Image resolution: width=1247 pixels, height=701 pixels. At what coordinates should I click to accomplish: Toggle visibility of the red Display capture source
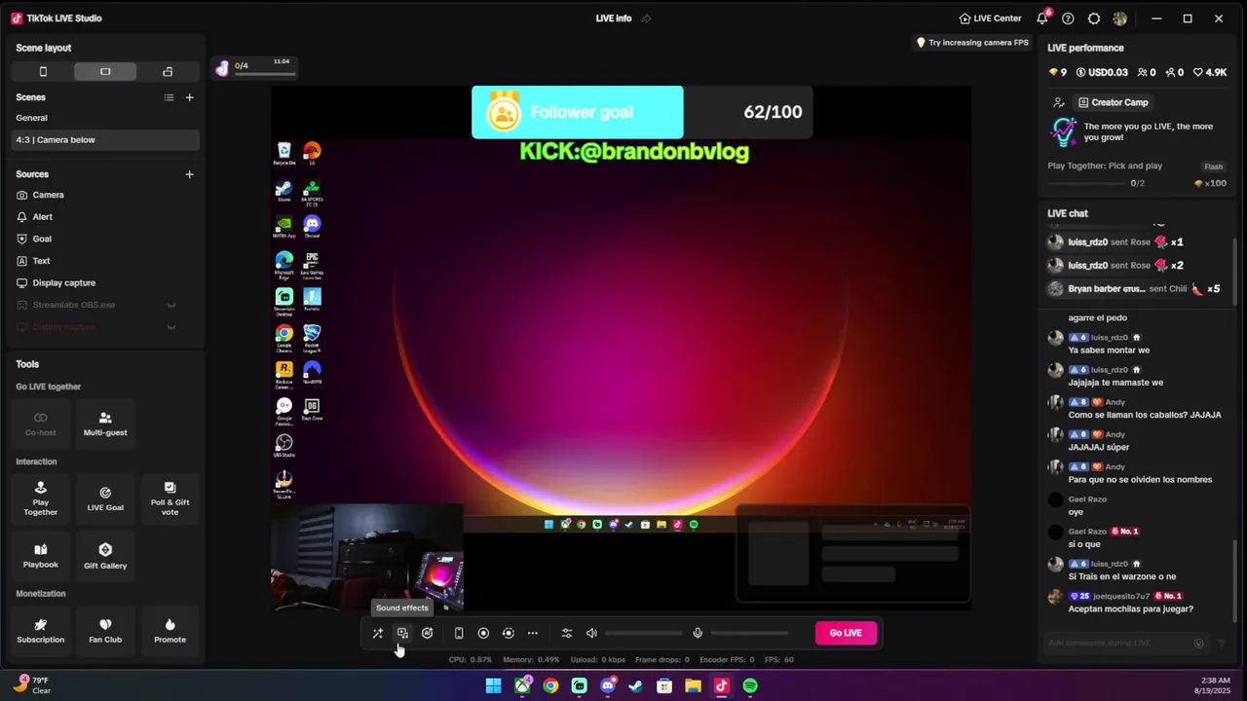click(x=171, y=327)
